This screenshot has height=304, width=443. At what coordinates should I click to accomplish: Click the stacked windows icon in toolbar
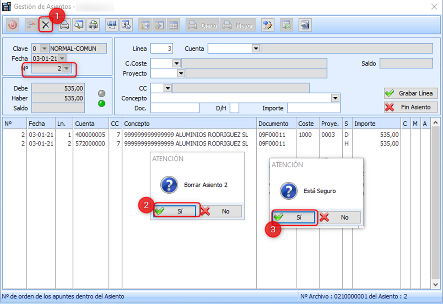305,26
